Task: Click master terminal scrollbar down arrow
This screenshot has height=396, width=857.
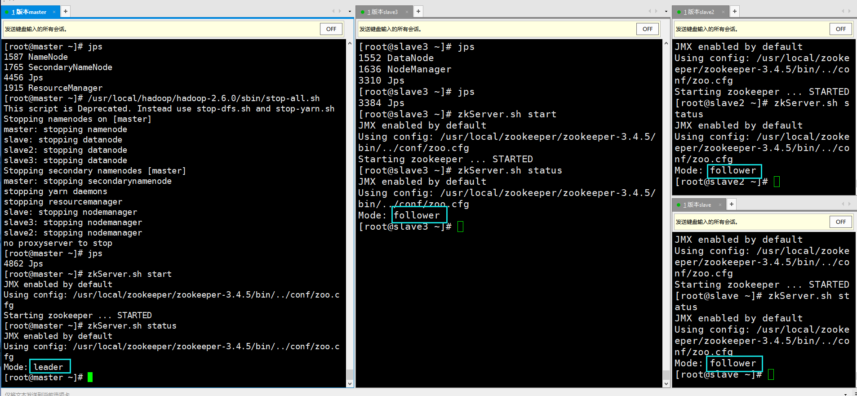Action: 350,384
